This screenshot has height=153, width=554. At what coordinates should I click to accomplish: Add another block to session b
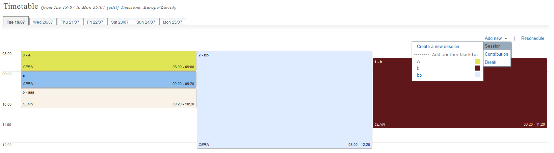418,68
